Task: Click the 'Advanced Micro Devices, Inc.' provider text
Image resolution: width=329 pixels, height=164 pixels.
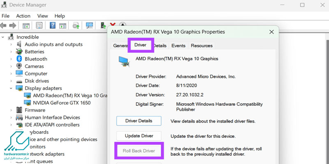Action: 206,77
